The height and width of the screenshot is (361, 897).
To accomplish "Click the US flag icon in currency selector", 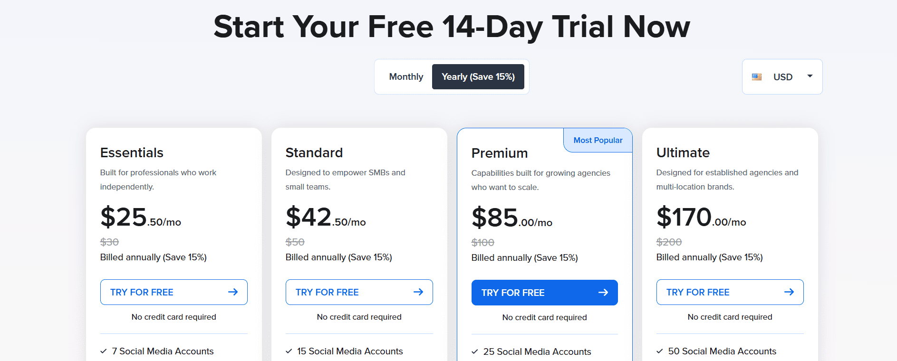I will (x=757, y=76).
